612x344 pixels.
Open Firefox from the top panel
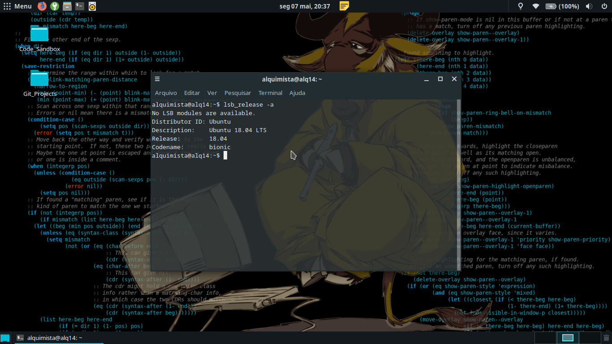[42, 6]
